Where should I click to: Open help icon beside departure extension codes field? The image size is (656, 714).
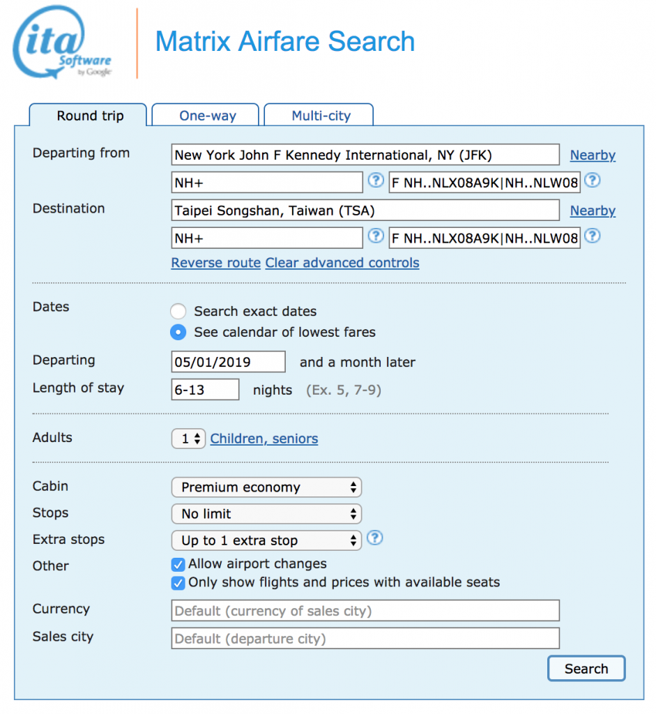click(x=593, y=181)
